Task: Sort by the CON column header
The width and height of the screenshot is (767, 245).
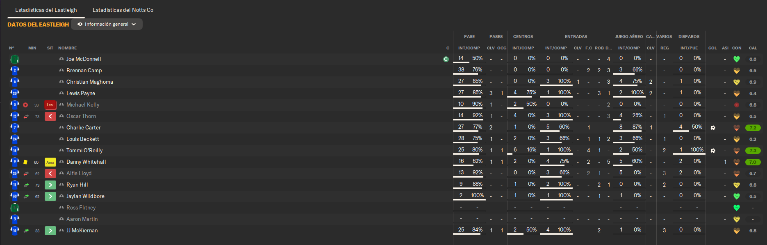Action: [x=737, y=48]
